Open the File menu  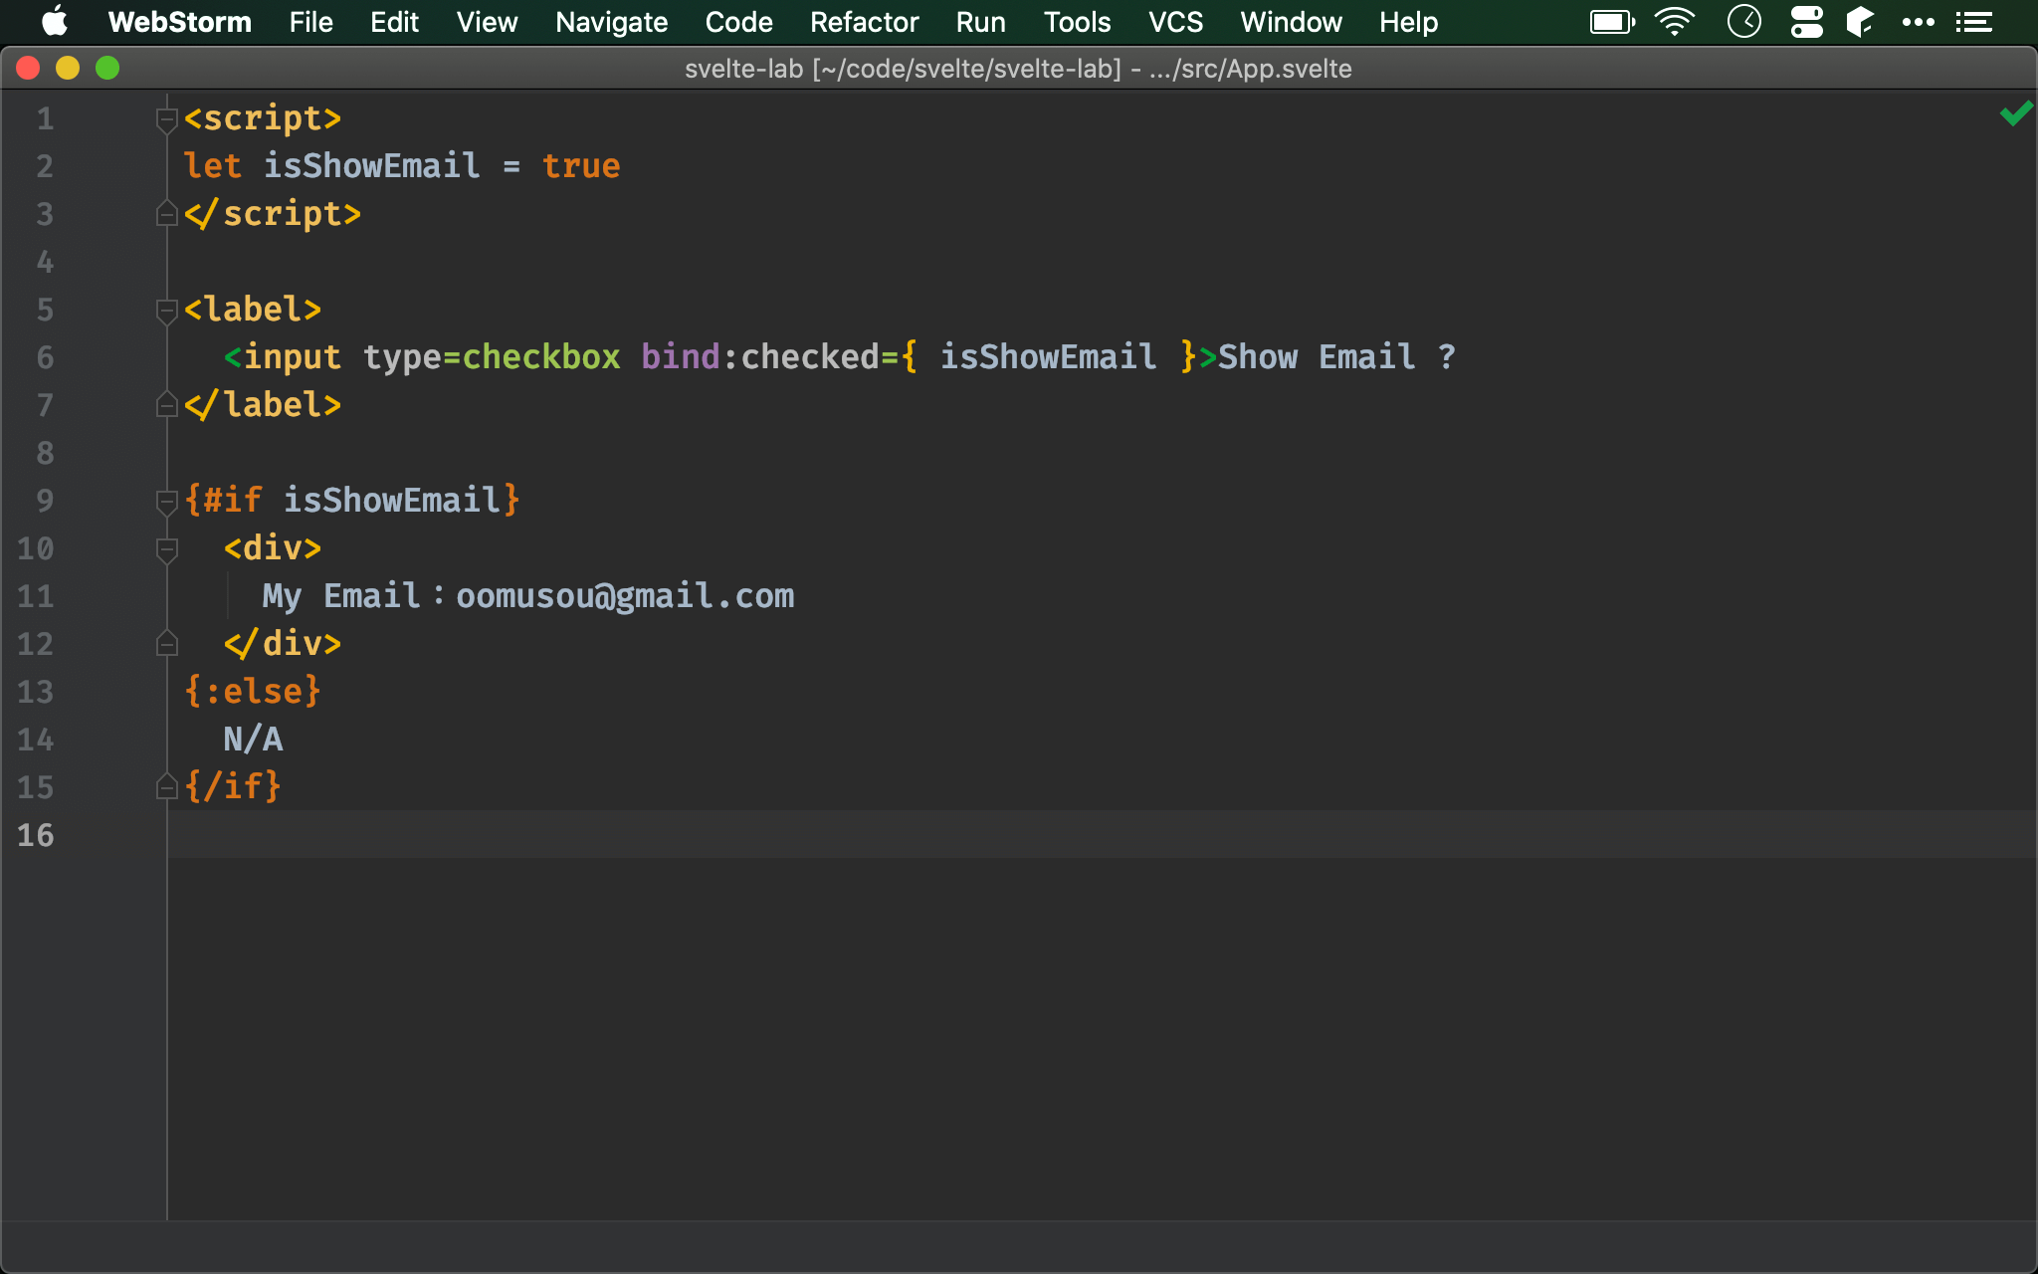click(x=310, y=22)
